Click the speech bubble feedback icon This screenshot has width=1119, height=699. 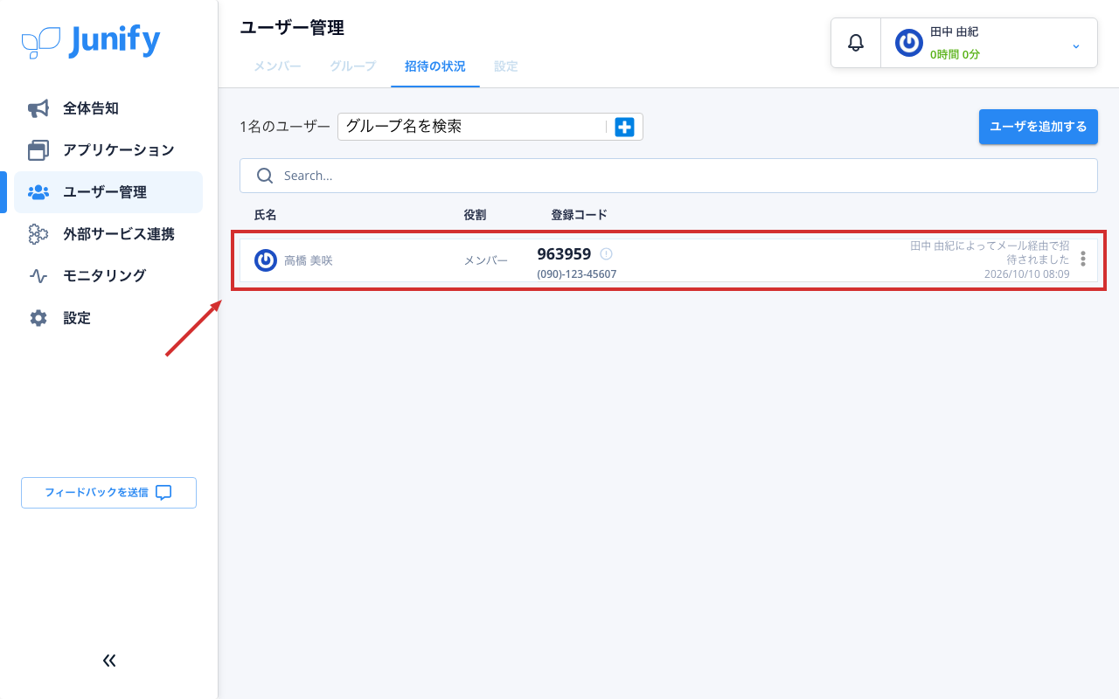coord(163,492)
